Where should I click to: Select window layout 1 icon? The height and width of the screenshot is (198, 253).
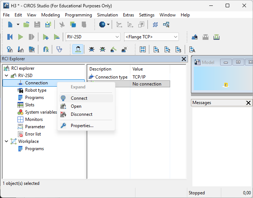pos(156,49)
